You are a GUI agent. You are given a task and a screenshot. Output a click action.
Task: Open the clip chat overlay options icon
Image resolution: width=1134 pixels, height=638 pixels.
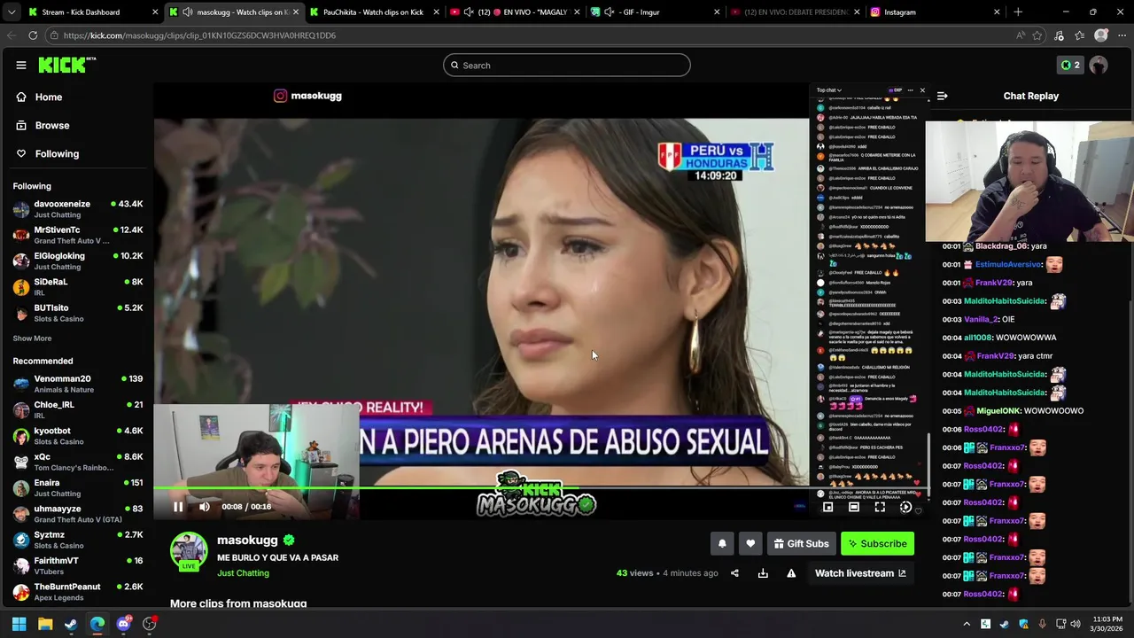click(x=910, y=90)
